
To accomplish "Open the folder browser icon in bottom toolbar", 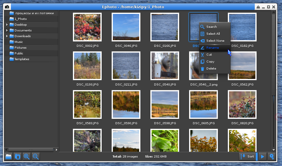I will pos(8,157).
